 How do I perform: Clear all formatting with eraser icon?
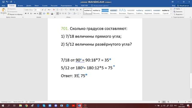point(54,10)
